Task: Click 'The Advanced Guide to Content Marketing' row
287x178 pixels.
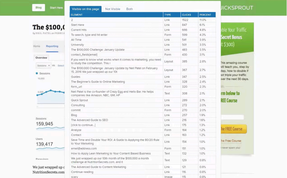Action: point(143,167)
